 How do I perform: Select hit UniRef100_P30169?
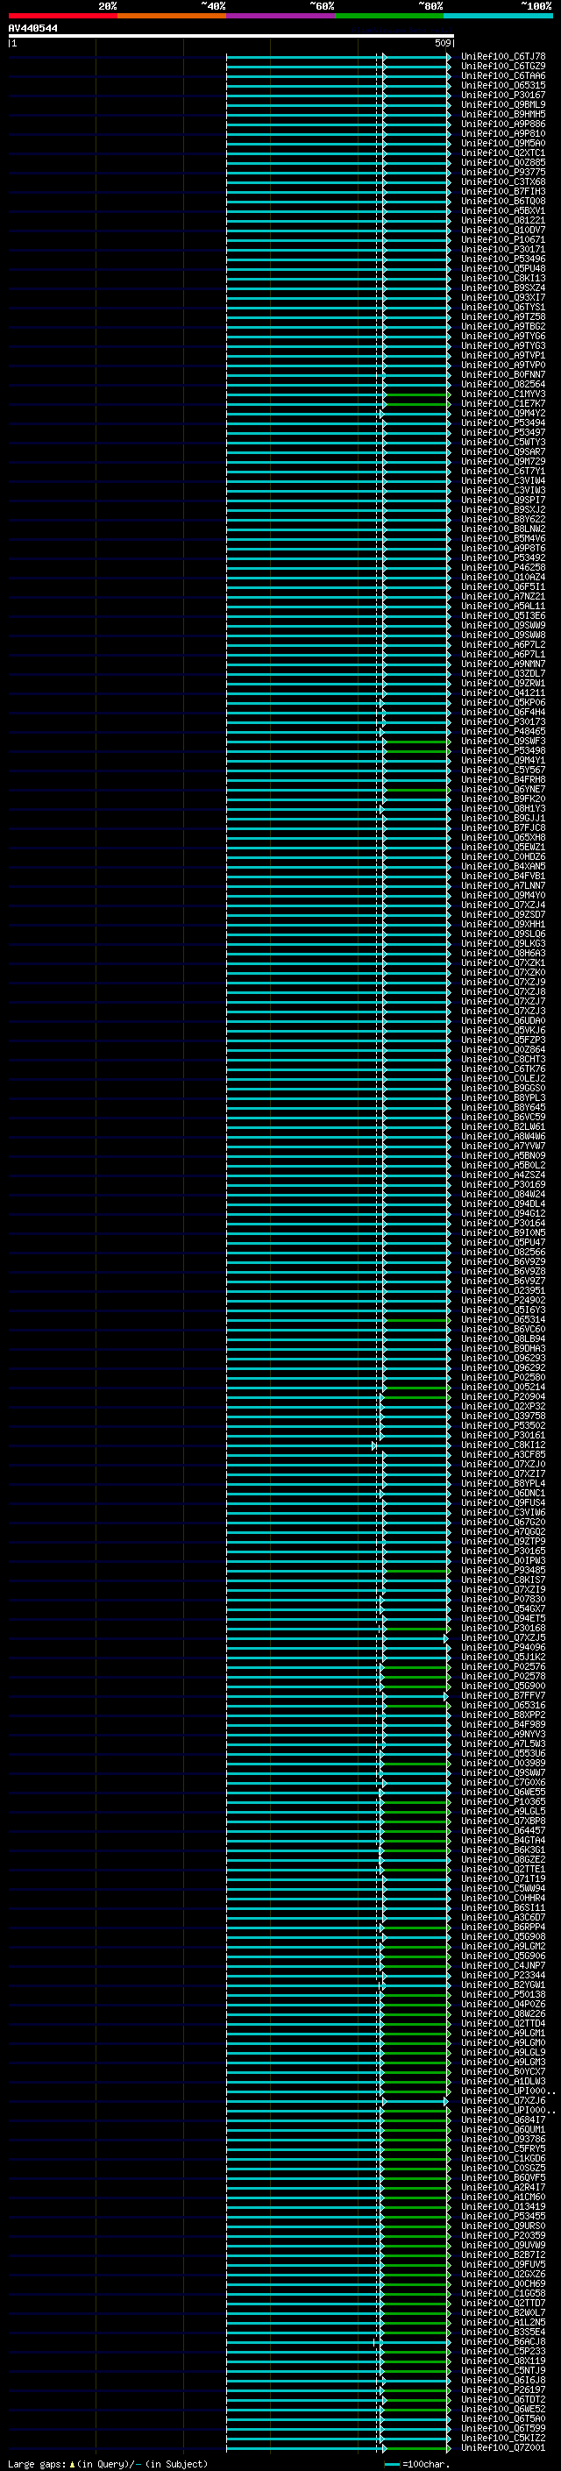click(503, 1185)
